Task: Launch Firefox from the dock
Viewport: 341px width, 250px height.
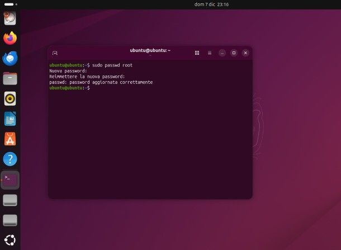Action: 10,38
